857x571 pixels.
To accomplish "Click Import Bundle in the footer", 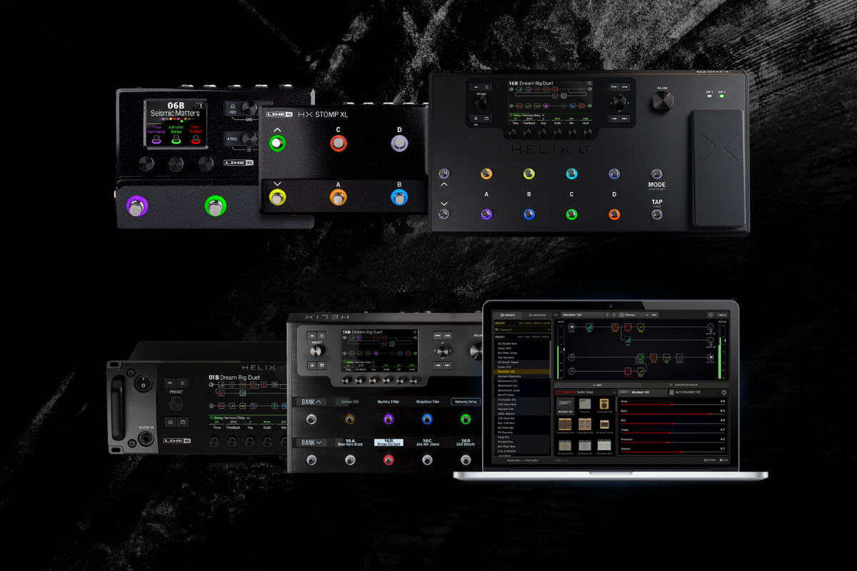I will tap(513, 460).
